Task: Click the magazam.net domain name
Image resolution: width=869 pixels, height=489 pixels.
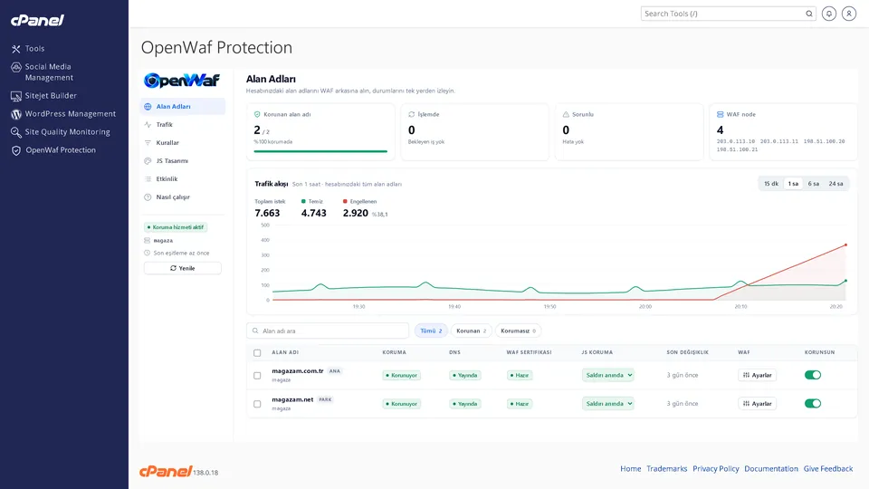Action: pos(292,399)
